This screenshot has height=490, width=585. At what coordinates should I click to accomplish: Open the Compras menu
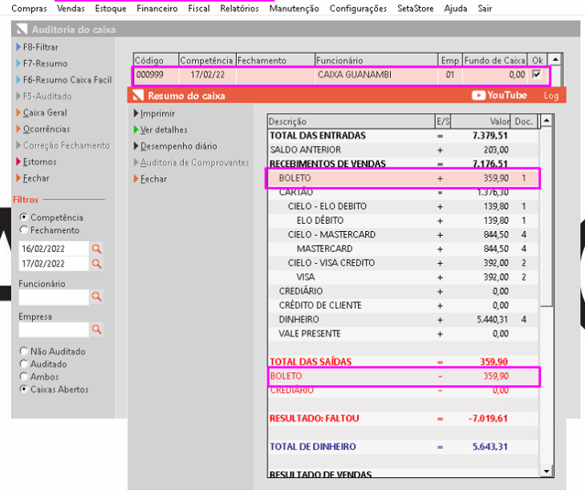coord(29,8)
